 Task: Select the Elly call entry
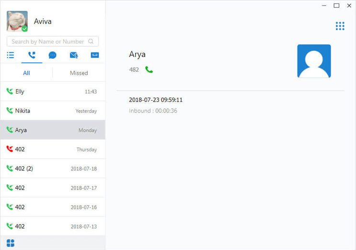point(53,91)
